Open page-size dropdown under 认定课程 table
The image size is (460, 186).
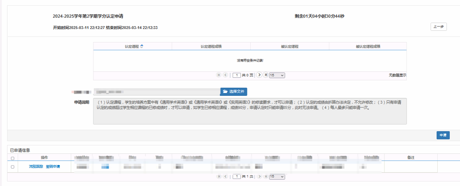(x=277, y=75)
